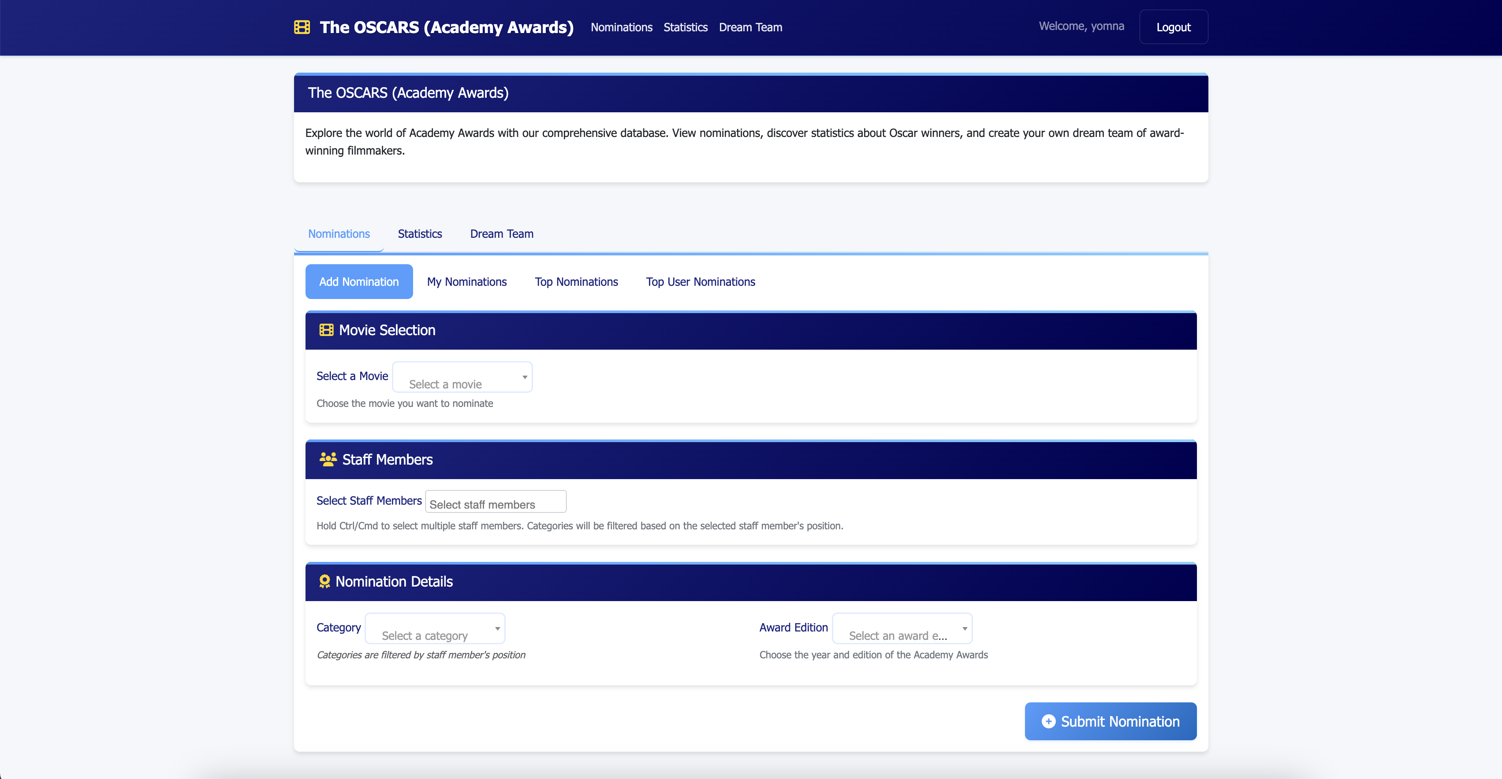Switch to the Statistics tab
The width and height of the screenshot is (1502, 779).
(420, 234)
